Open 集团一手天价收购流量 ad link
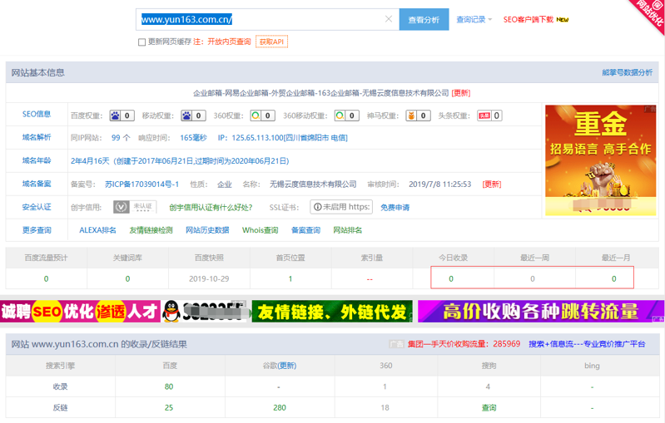The image size is (665, 423). (464, 344)
